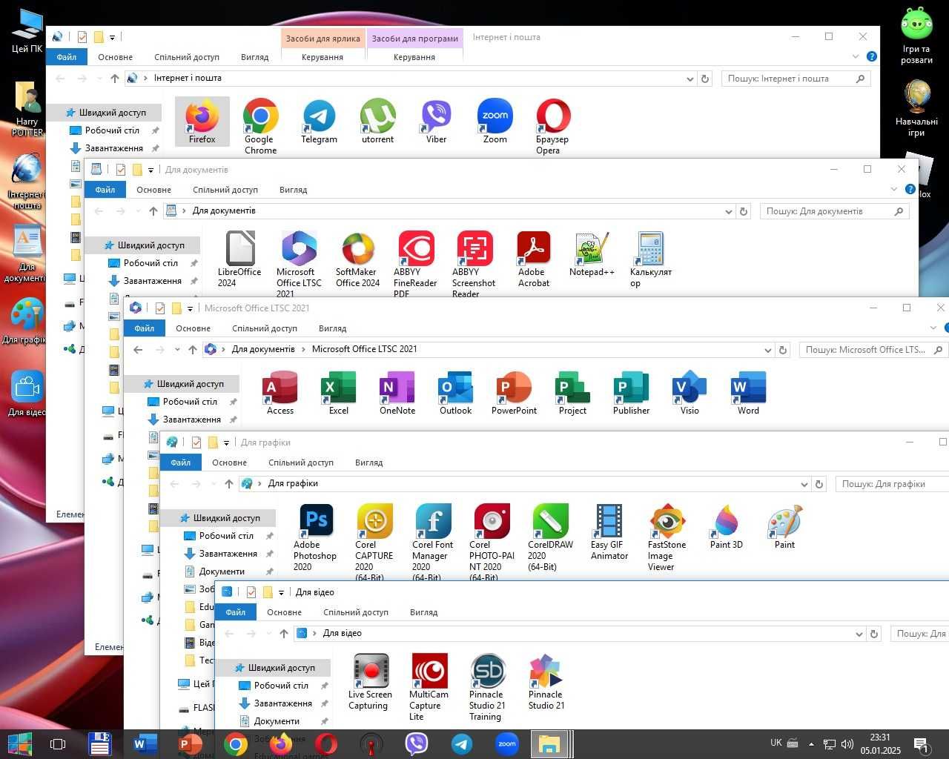The image size is (949, 759).
Task: Open Corel CAPTURE 2020 shortcut
Action: click(x=374, y=541)
